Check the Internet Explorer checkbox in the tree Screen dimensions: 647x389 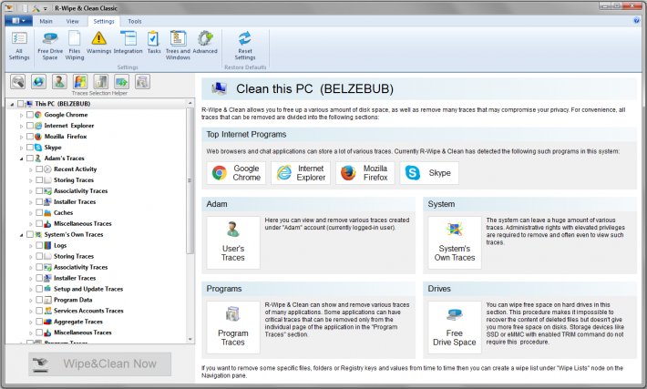tap(30, 126)
